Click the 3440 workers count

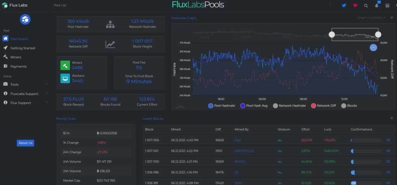(78, 81)
